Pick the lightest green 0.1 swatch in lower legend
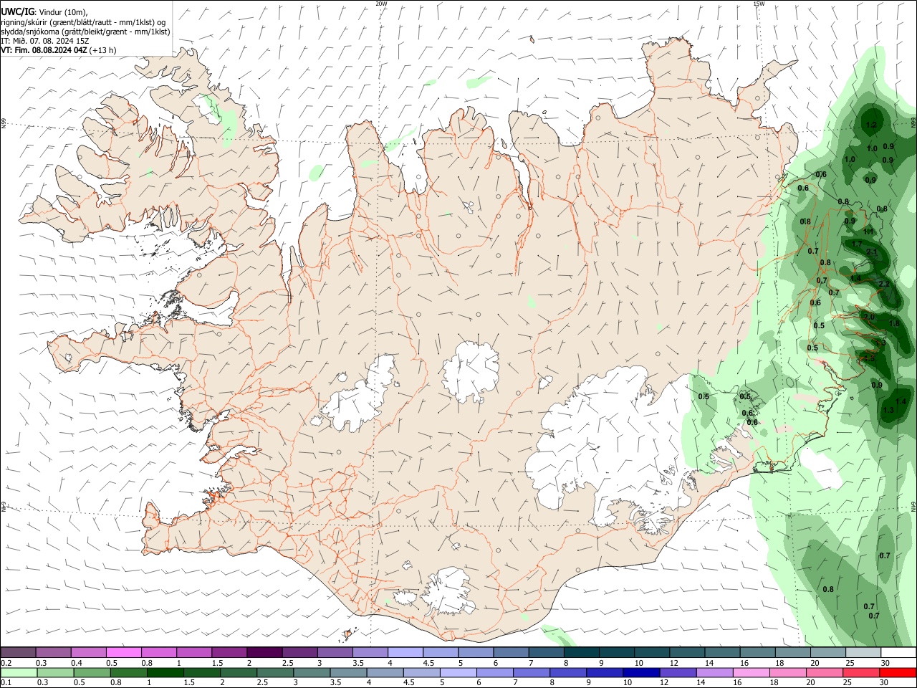 coord(18,673)
